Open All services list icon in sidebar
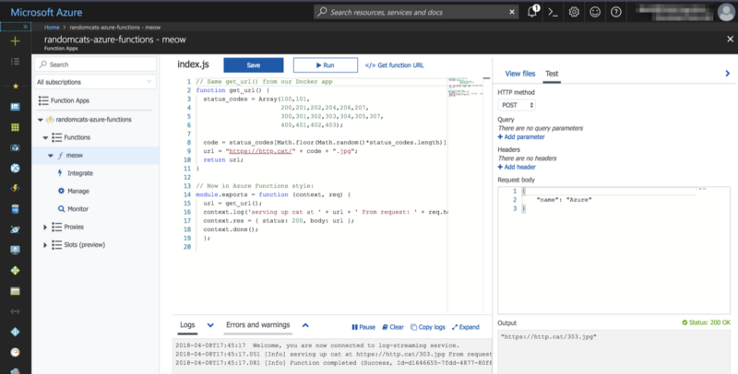The width and height of the screenshot is (738, 374). click(15, 62)
